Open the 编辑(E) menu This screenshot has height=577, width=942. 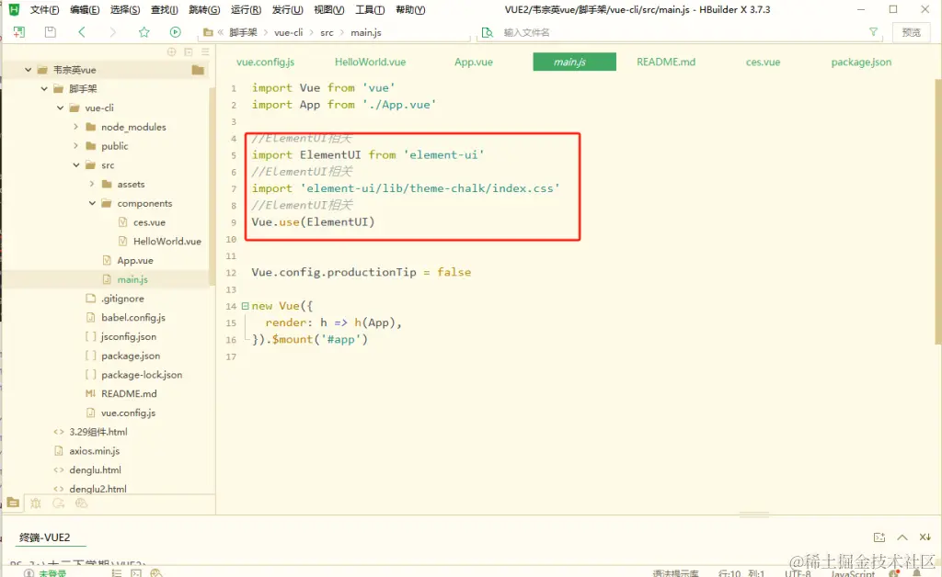pyautogui.click(x=85, y=9)
